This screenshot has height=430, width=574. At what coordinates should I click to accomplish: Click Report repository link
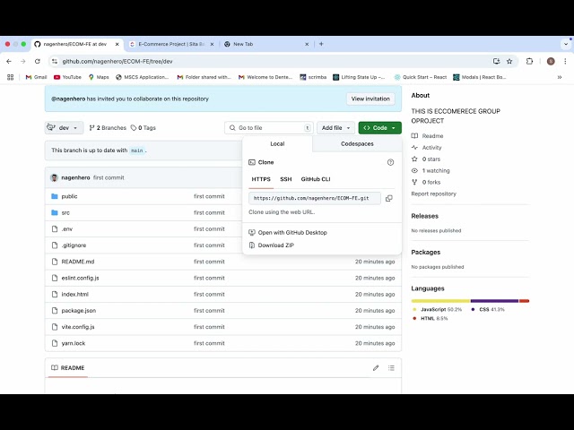pyautogui.click(x=433, y=193)
